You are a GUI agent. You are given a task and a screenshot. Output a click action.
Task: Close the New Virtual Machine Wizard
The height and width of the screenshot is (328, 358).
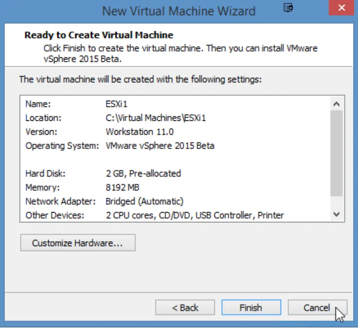pyautogui.click(x=341, y=8)
